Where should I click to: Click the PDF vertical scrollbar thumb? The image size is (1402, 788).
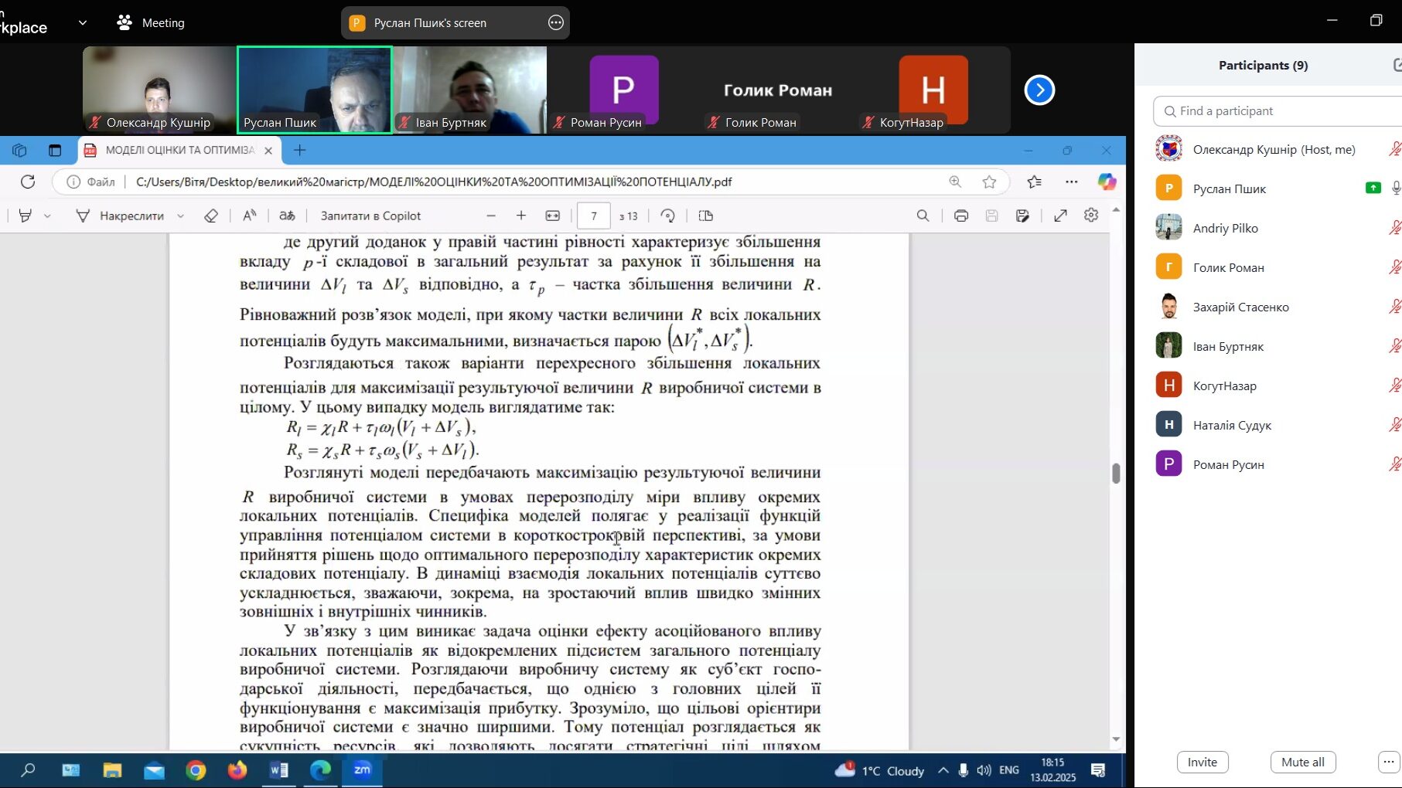(x=1116, y=473)
